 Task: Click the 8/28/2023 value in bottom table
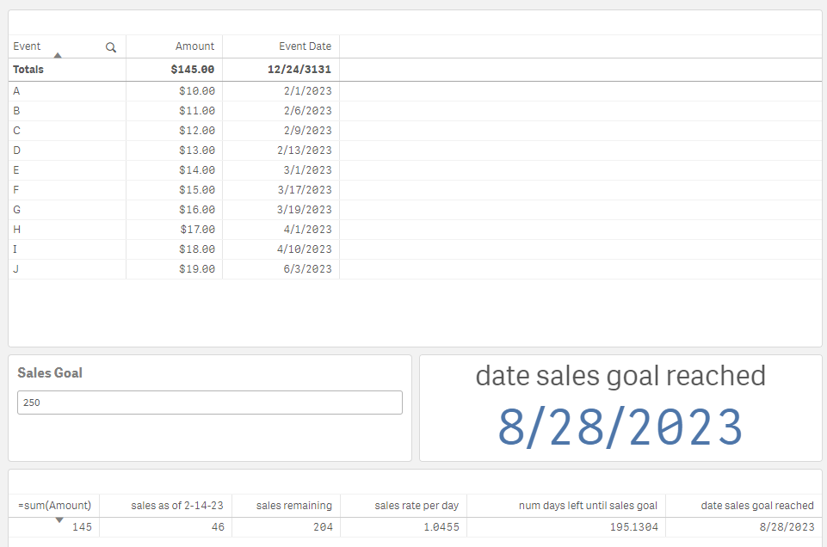pyautogui.click(x=785, y=526)
